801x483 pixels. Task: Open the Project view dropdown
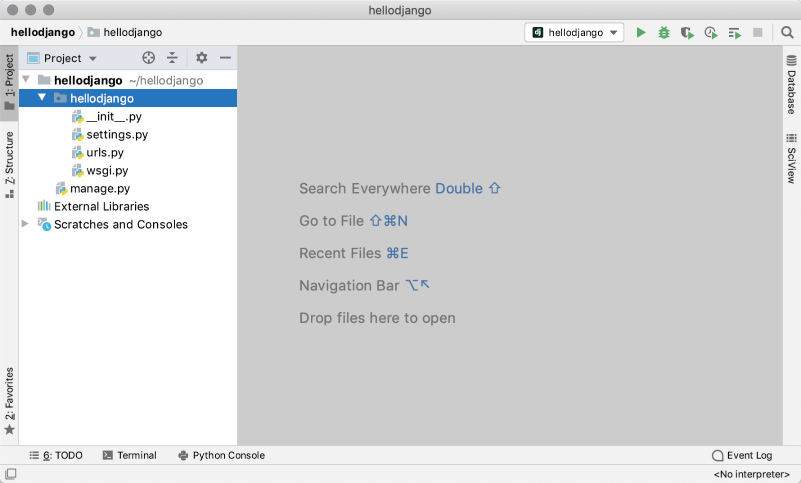coord(62,58)
